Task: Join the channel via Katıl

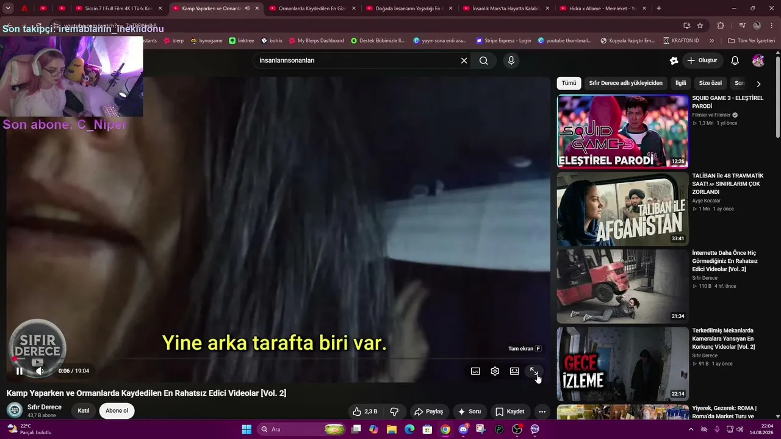Action: 84,411
